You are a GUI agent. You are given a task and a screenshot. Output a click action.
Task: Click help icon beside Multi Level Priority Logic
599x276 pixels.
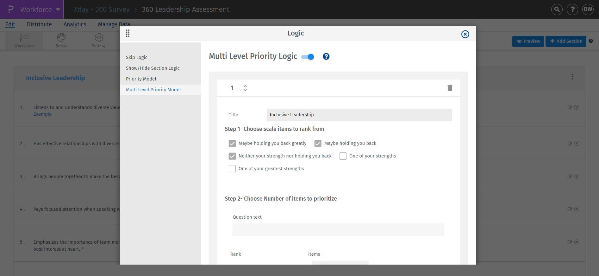326,56
